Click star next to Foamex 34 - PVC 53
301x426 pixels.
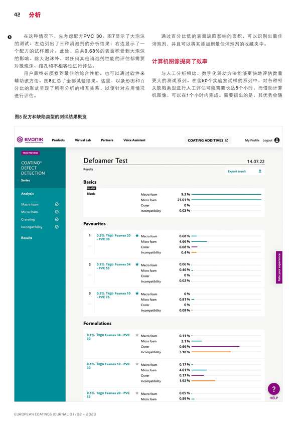pos(137,264)
